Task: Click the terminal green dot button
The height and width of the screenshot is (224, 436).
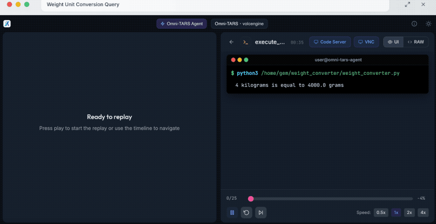Action: click(x=246, y=60)
